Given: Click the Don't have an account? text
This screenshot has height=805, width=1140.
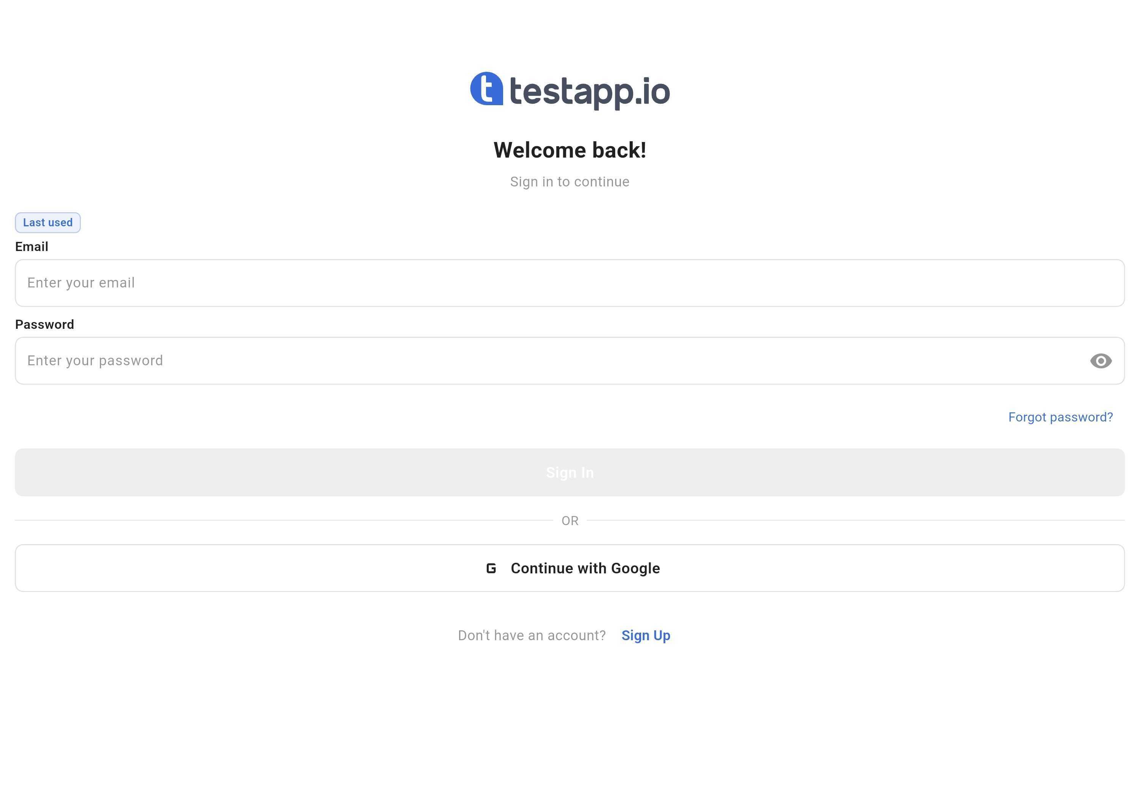Looking at the screenshot, I should click(x=532, y=635).
